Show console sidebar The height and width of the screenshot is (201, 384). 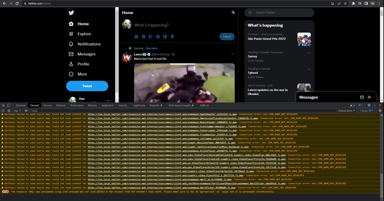(x=3, y=111)
